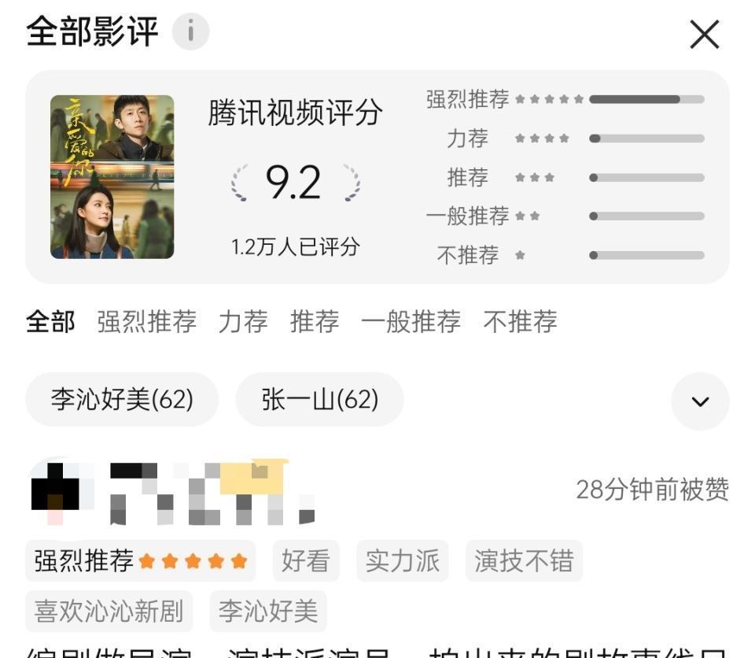Show reviews under the 推荐 filter tab
Image resolution: width=755 pixels, height=658 pixels.
315,322
